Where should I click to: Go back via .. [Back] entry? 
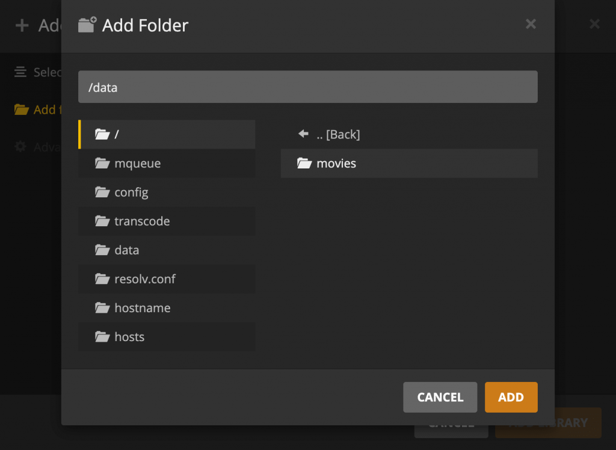click(x=337, y=134)
